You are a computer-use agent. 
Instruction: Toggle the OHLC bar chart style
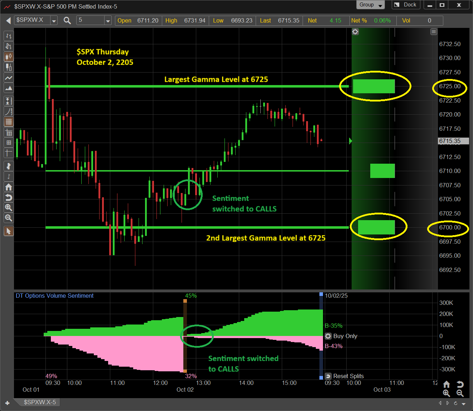point(9,36)
